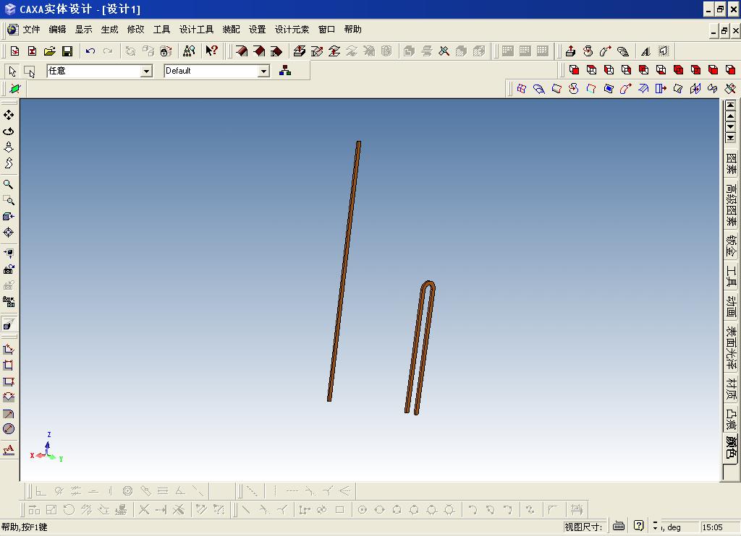The width and height of the screenshot is (741, 536).
Task: Open the 表面光泽 catalog tab
Action: pos(731,347)
